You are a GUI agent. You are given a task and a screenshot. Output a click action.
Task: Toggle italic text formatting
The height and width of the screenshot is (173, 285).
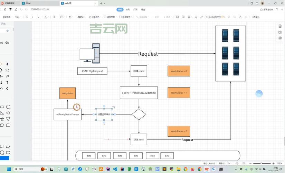pos(32,17)
